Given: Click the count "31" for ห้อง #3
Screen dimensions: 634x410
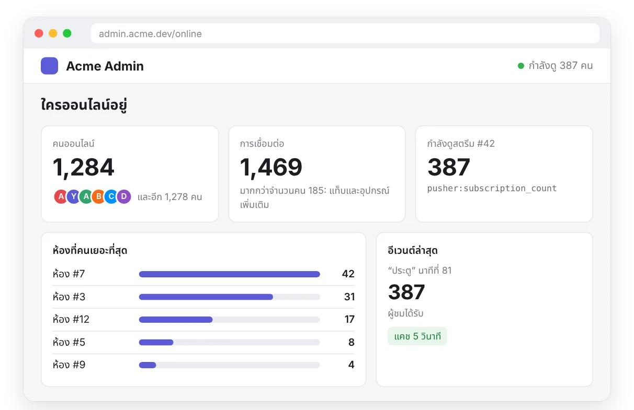Looking at the screenshot, I should tap(349, 297).
